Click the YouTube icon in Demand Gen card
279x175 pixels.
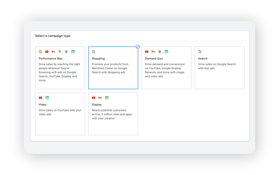coord(147,52)
